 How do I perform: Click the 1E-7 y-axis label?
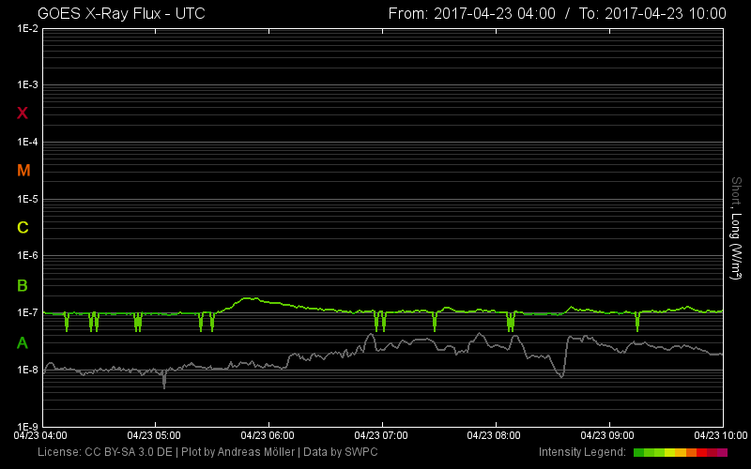tap(27, 312)
